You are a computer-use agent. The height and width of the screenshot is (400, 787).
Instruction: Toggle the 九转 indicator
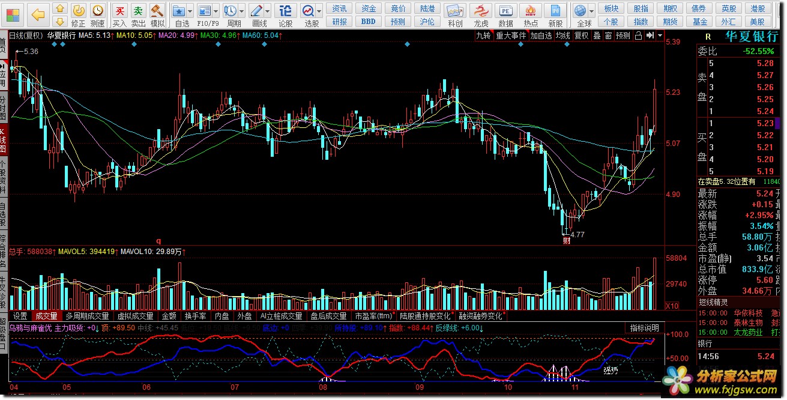[483, 35]
